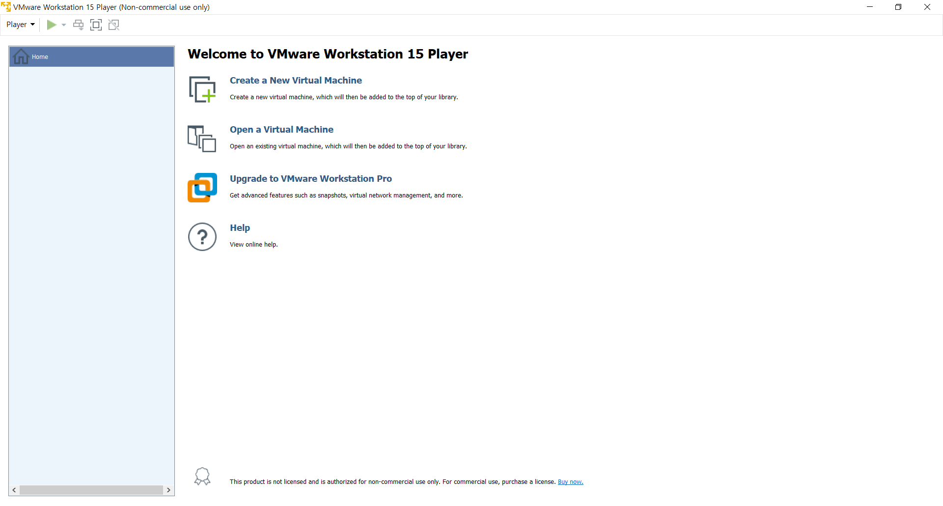Restore down the VMware Player window

point(898,7)
